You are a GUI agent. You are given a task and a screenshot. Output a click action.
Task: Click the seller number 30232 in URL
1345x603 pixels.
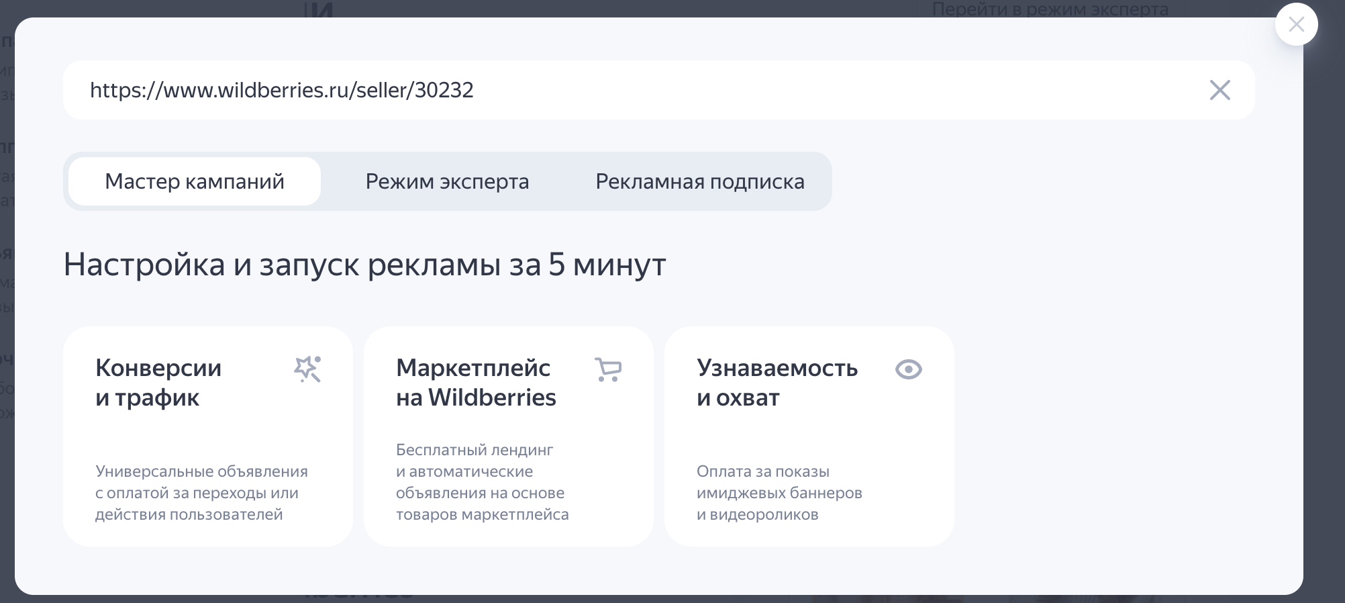point(444,90)
